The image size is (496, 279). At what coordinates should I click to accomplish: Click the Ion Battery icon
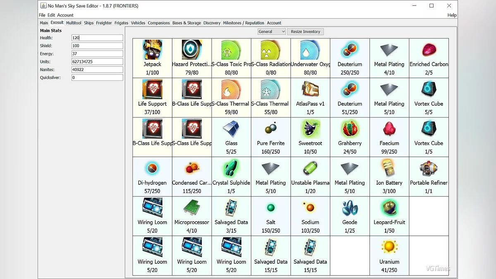(x=389, y=168)
